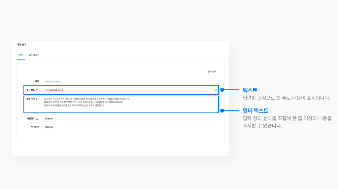Click the 필수 항목 required notice text
The width and height of the screenshot is (338, 189).
point(212,72)
